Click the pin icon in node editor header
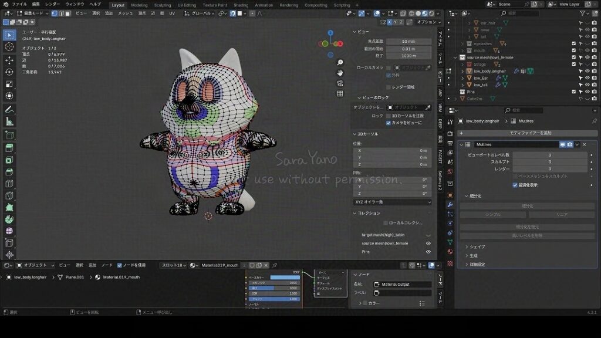Screen dimensions: 601x338 275,265
